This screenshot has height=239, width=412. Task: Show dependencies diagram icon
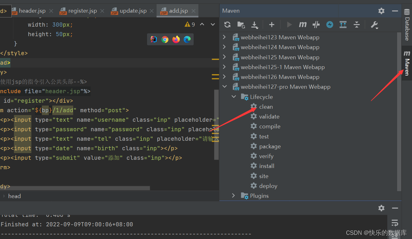pos(343,25)
